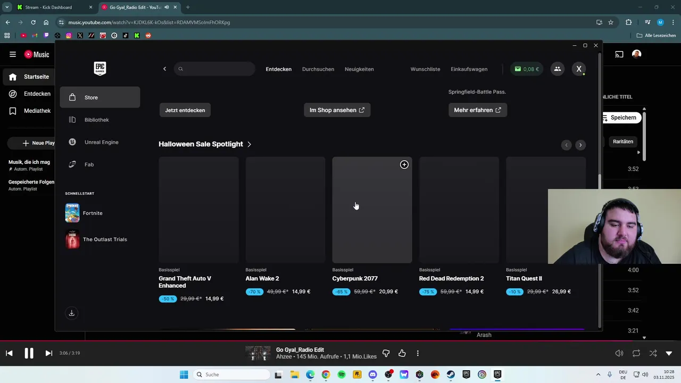681x383 pixels.
Task: Toggle YouTube Music volume icon
Action: click(x=619, y=353)
